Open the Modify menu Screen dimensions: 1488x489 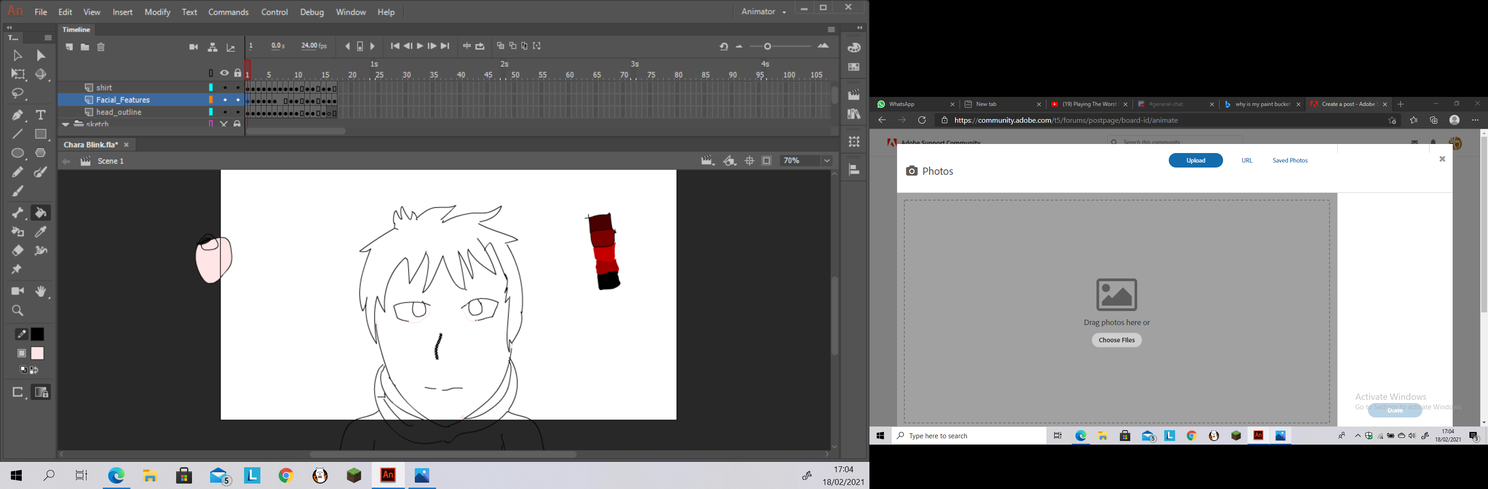157,12
